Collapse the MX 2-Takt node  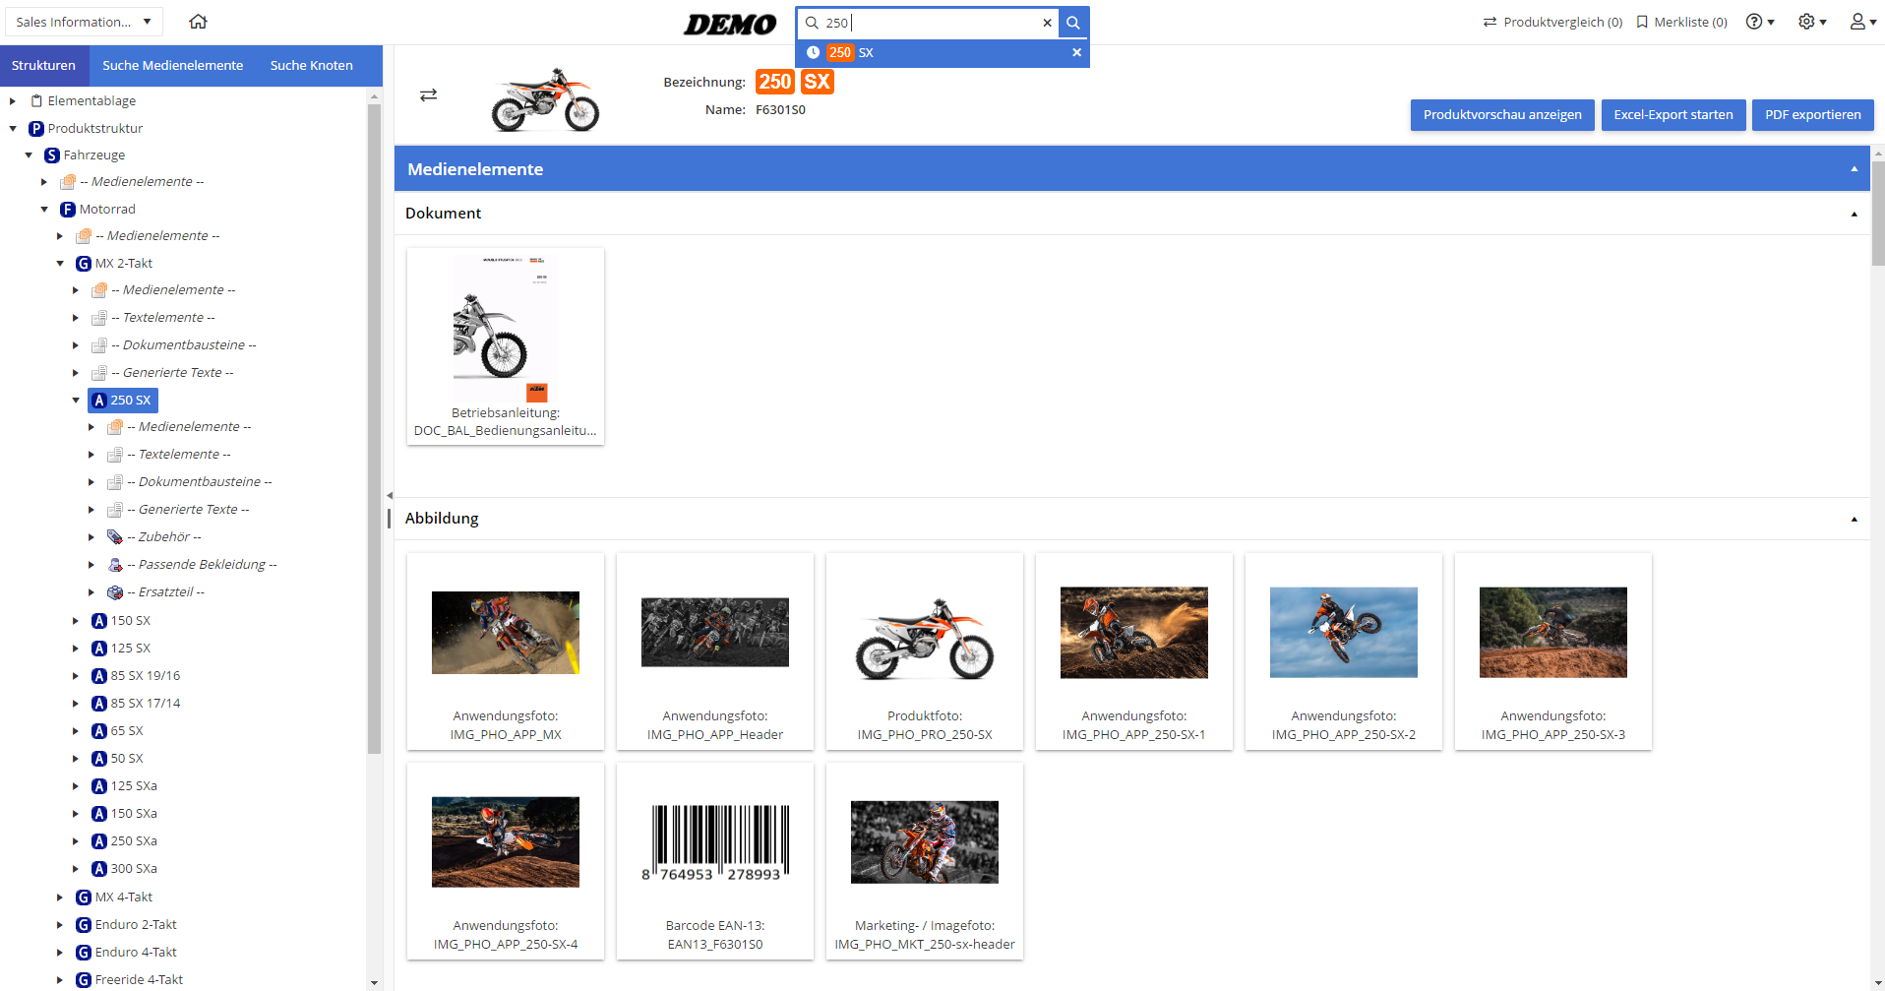[x=60, y=264]
